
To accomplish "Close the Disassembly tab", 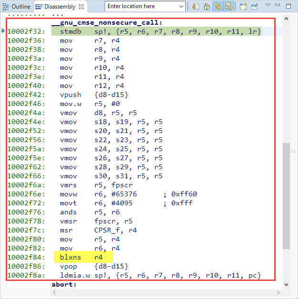I will click(x=81, y=7).
